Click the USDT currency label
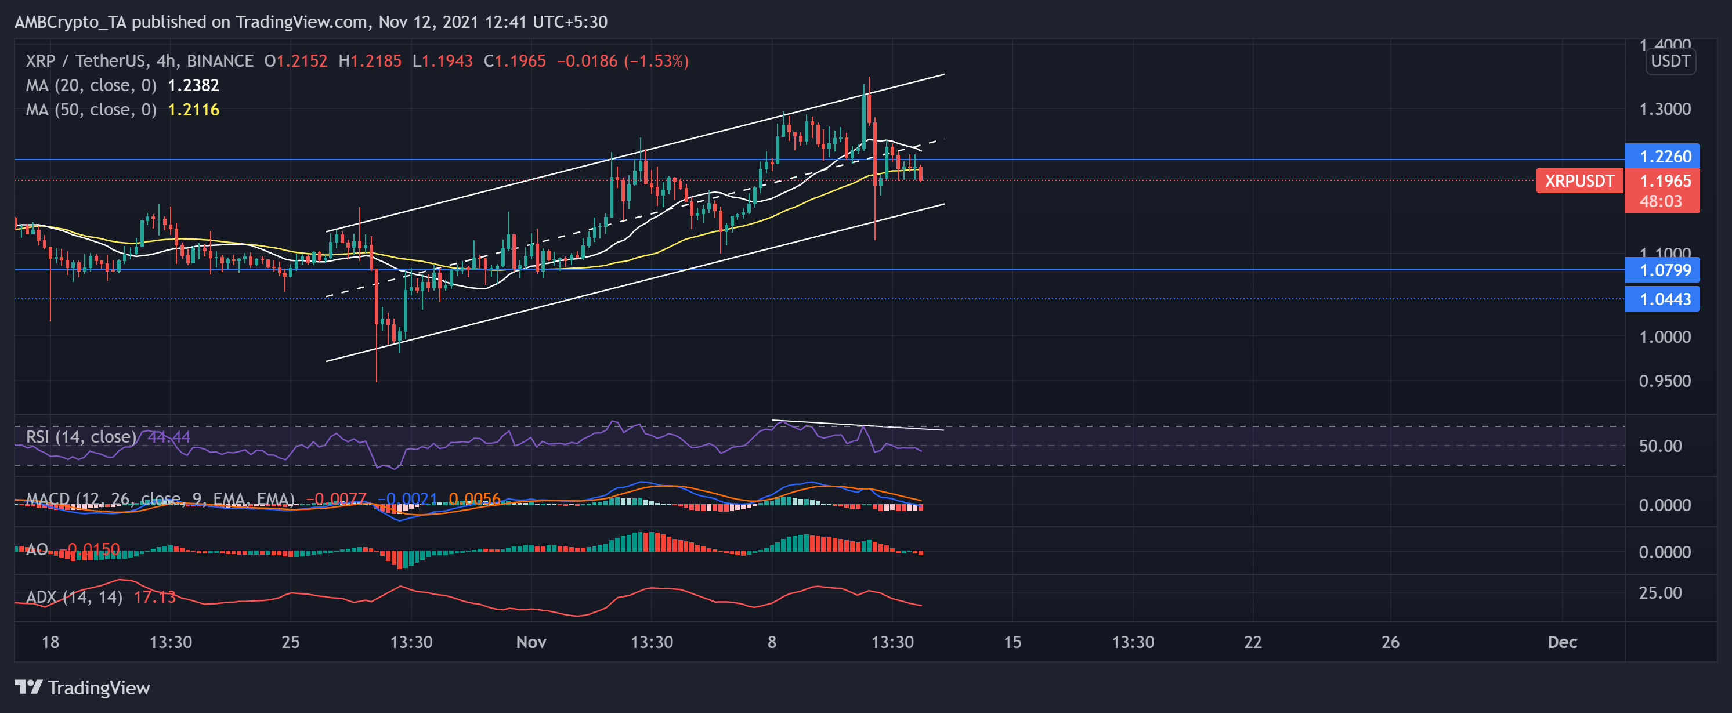1732x713 pixels. pos(1670,61)
